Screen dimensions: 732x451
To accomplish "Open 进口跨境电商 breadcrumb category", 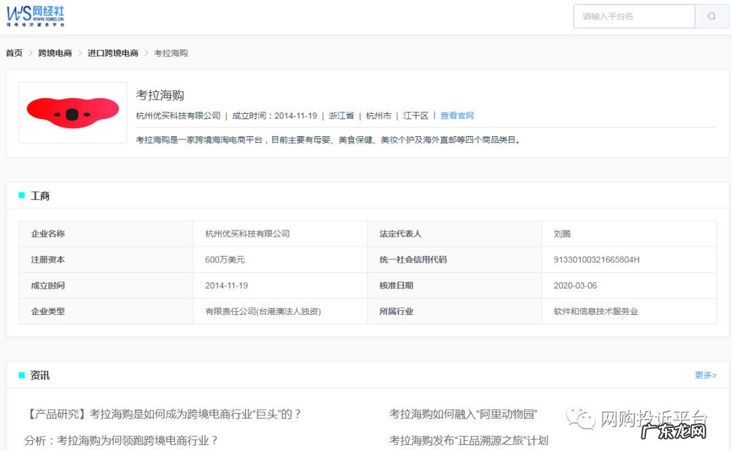I will click(113, 53).
